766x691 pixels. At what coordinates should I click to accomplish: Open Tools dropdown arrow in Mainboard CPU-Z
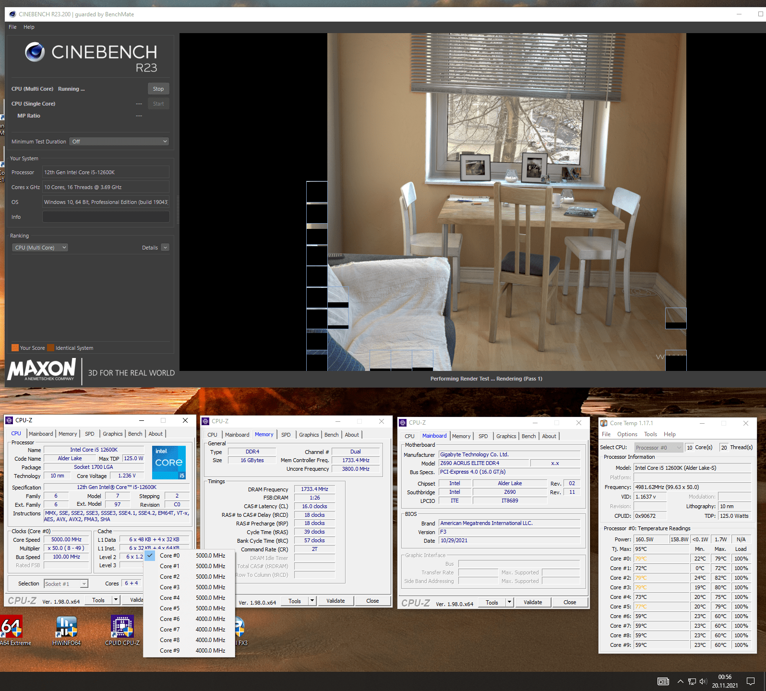[x=509, y=602]
